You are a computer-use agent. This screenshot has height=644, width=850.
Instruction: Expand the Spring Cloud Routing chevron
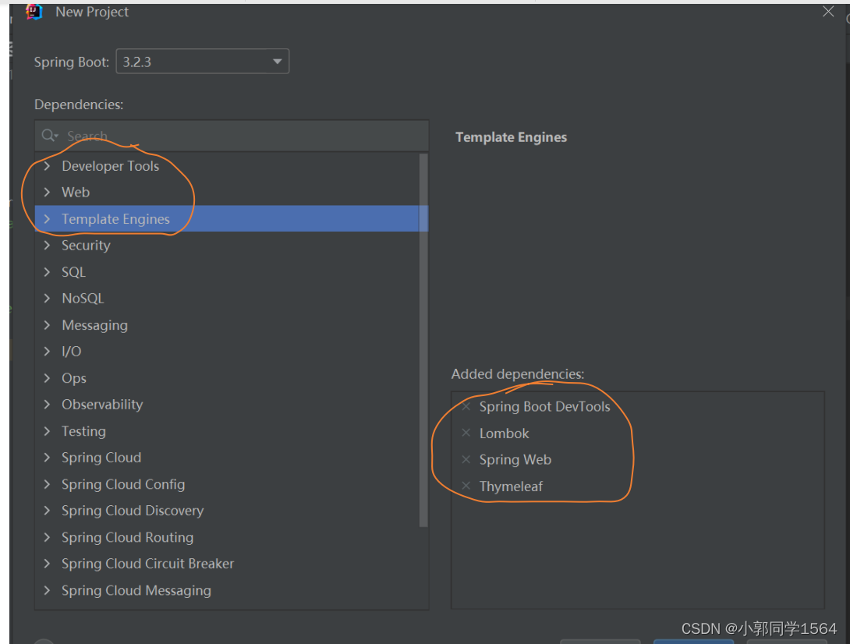coord(47,537)
